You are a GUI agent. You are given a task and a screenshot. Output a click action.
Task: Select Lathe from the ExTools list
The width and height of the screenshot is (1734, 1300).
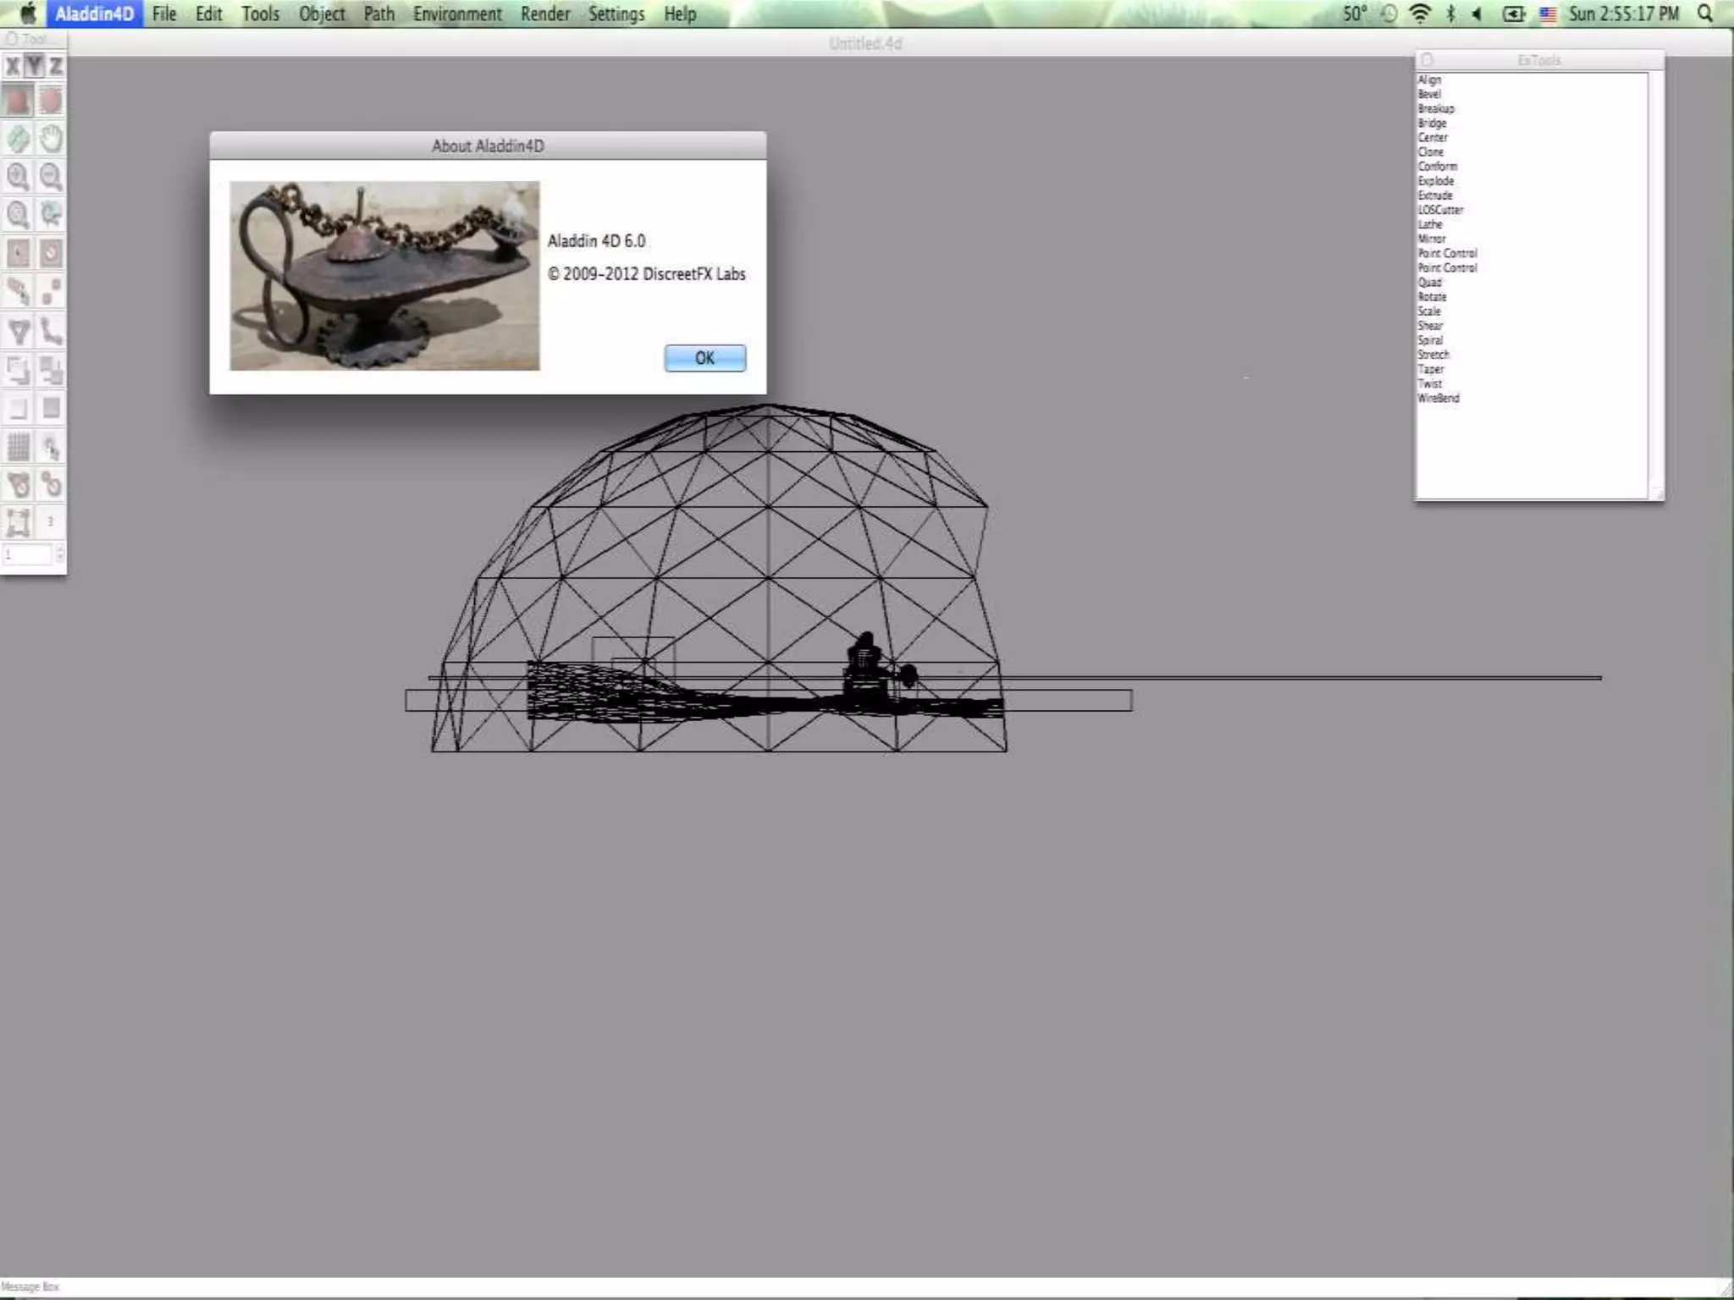[x=1430, y=224]
